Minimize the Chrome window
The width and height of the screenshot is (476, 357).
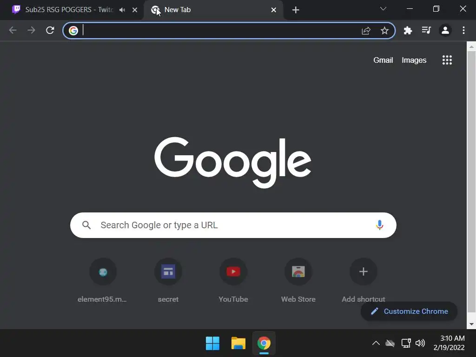410,9
